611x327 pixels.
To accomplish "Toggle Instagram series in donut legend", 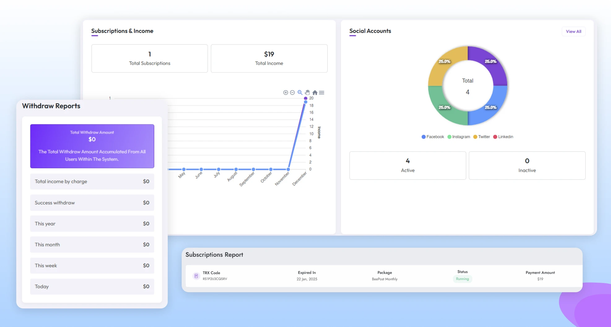I will point(459,137).
